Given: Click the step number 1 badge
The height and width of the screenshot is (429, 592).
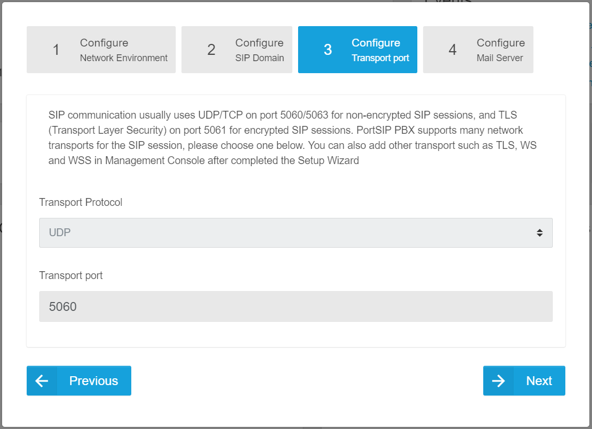Looking at the screenshot, I should coord(56,50).
